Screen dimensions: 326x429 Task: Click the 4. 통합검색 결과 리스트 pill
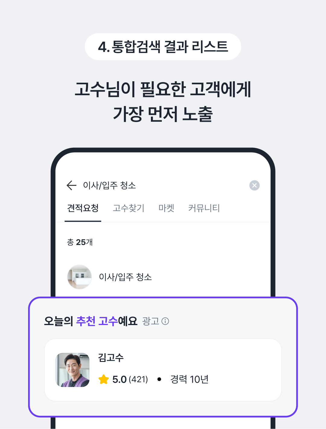[163, 47]
